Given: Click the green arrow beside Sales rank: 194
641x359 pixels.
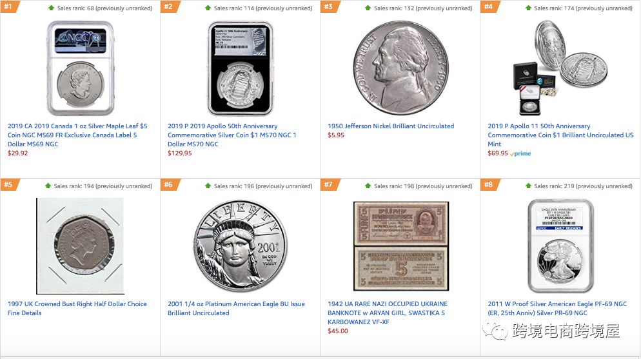Looking at the screenshot, I should click(48, 186).
